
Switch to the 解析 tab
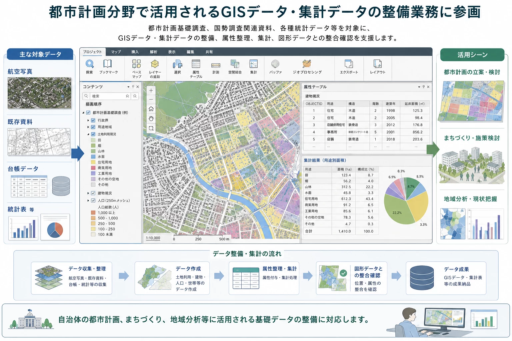(x=153, y=52)
